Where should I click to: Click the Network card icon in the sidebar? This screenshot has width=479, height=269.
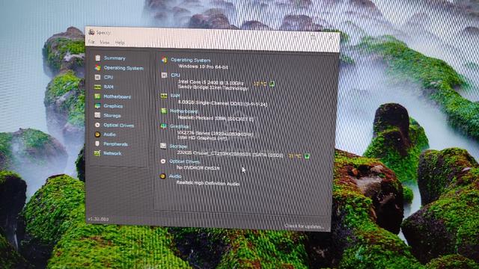(x=97, y=153)
